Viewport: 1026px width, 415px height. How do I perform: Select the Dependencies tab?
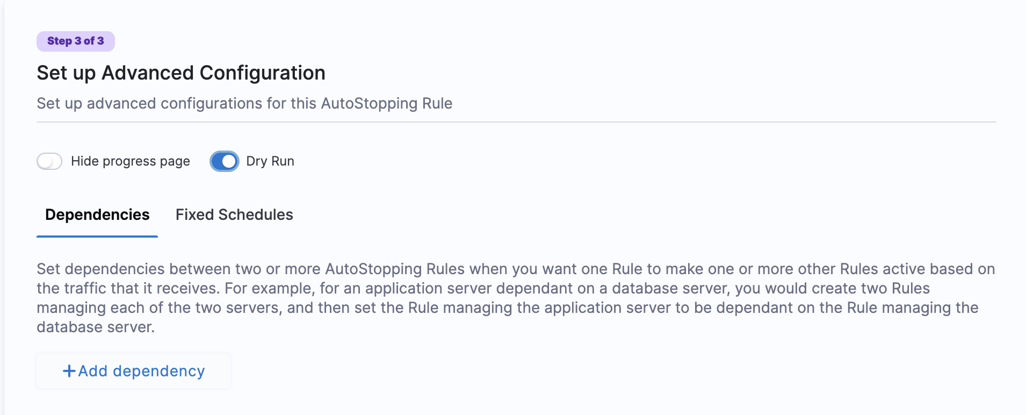97,214
